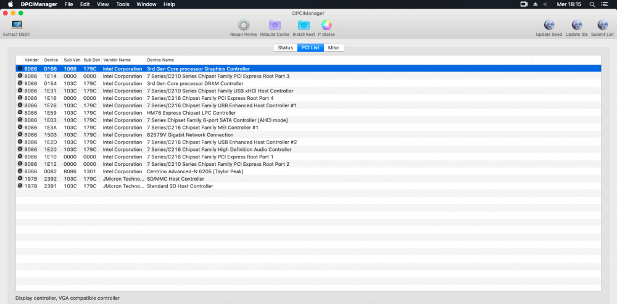
Task: Click the magnifier icon beside device 1E31
Action: coord(20,91)
